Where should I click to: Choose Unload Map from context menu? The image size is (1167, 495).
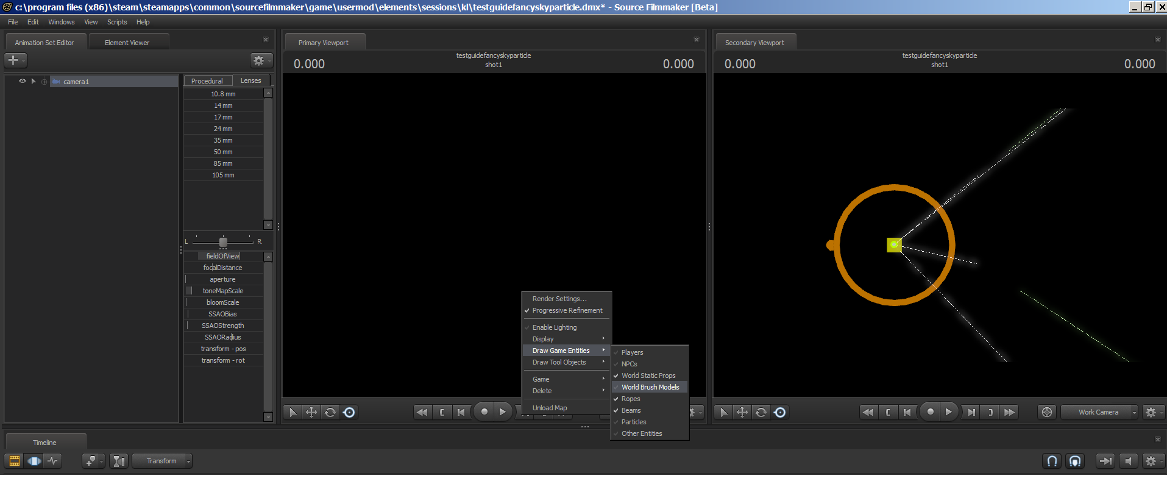point(549,408)
